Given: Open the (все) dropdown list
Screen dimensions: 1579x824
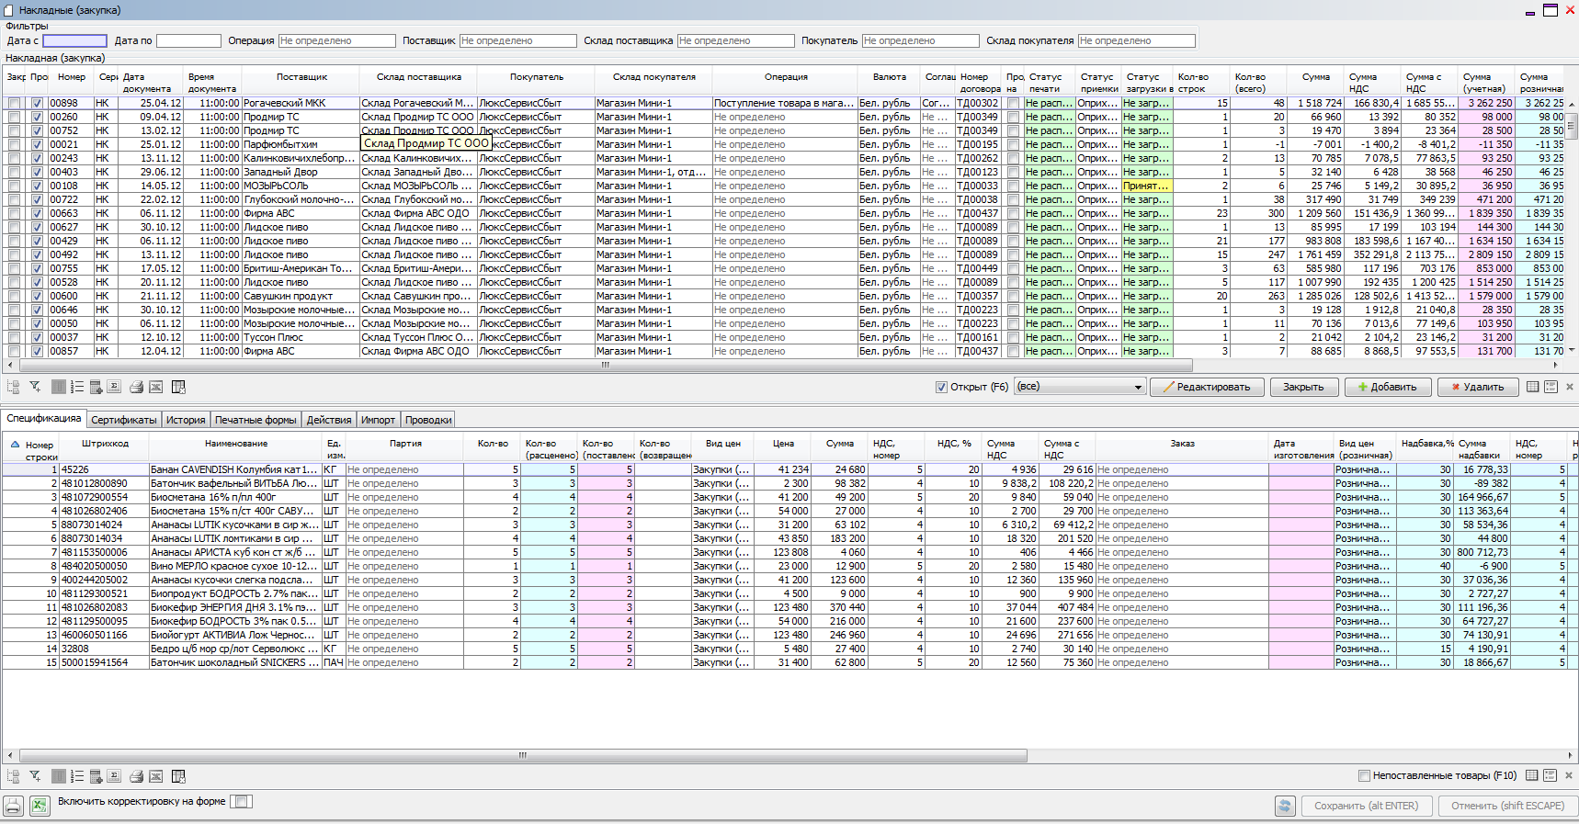Looking at the screenshot, I should [x=1137, y=388].
